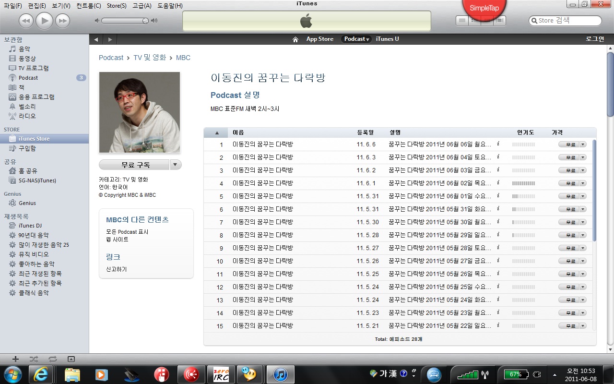Toggle shuffle at bottom bar
614x384 pixels.
pos(34,359)
